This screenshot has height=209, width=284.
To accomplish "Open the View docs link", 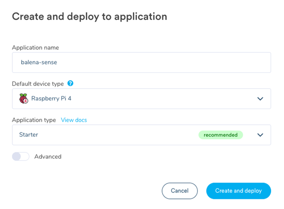I will (x=74, y=120).
